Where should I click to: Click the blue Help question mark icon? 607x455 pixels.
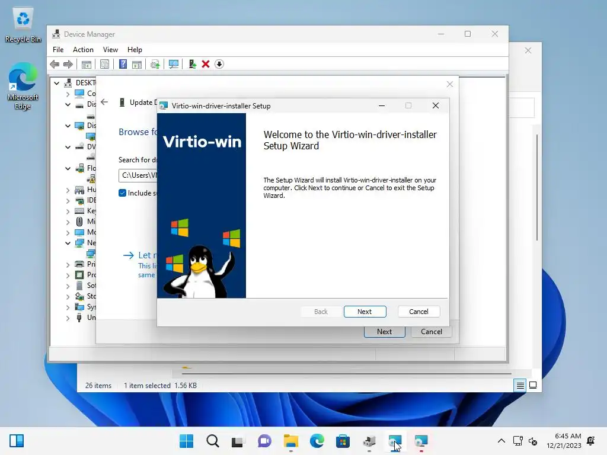pos(123,64)
